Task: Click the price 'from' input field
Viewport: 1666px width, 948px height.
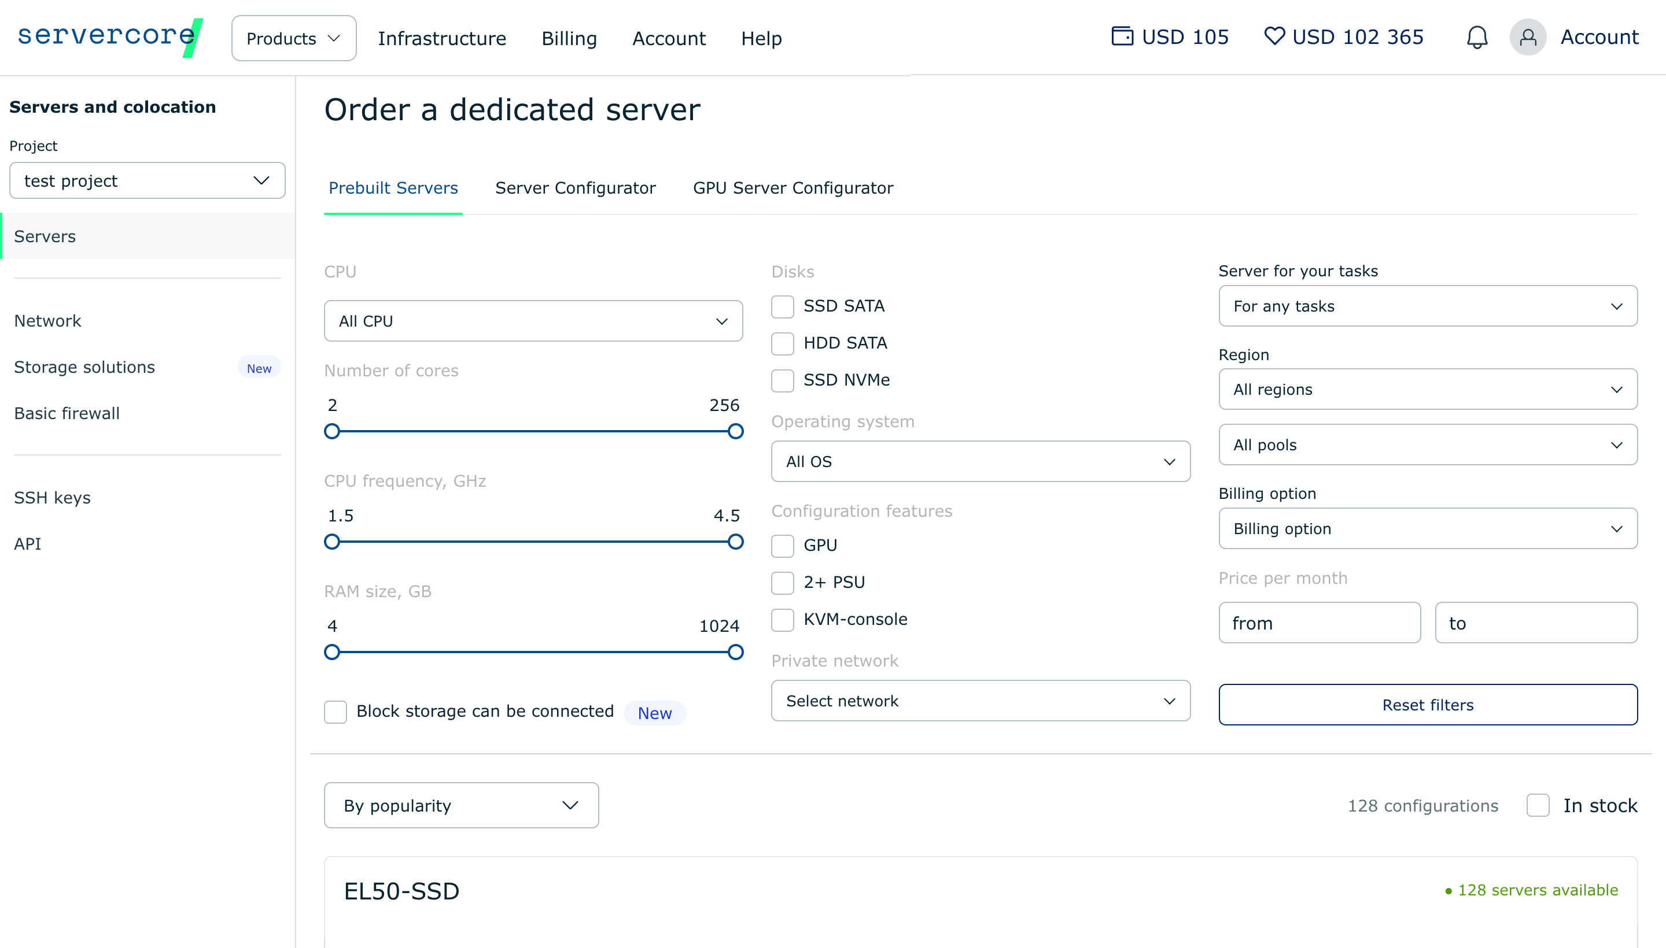Action: pyautogui.click(x=1319, y=623)
